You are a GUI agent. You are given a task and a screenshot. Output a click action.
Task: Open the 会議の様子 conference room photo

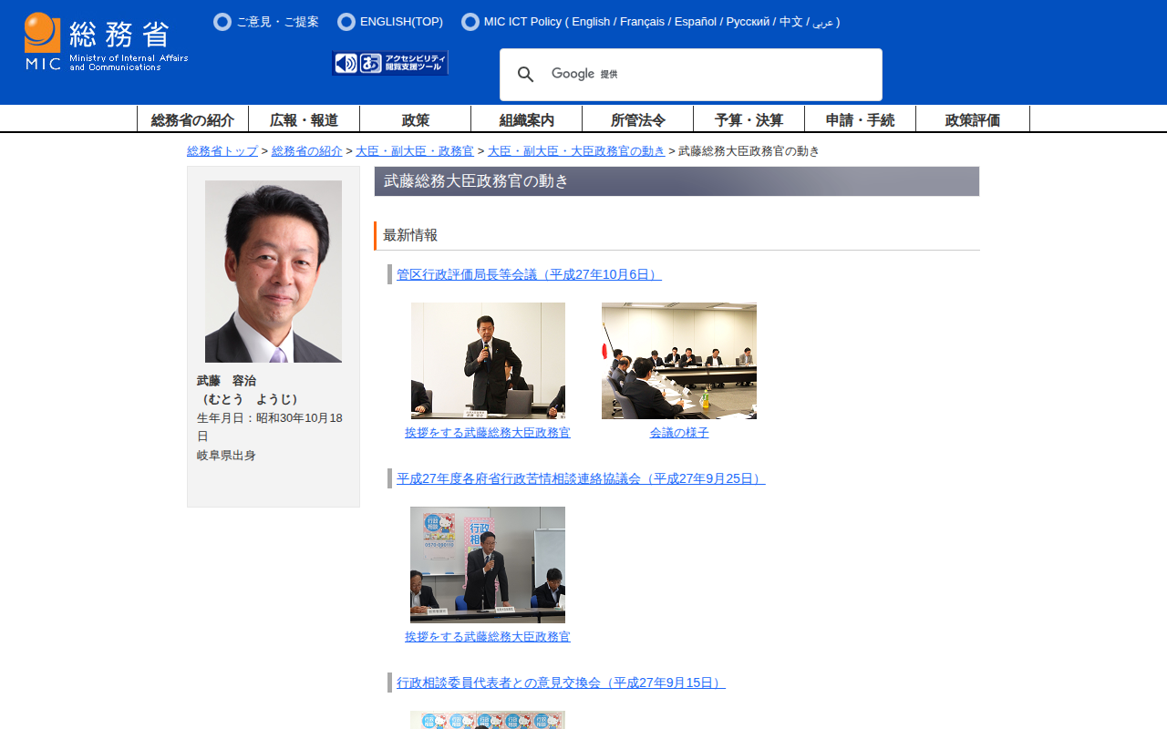click(679, 361)
